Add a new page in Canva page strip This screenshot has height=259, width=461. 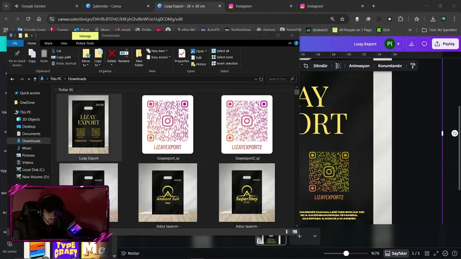click(299, 236)
